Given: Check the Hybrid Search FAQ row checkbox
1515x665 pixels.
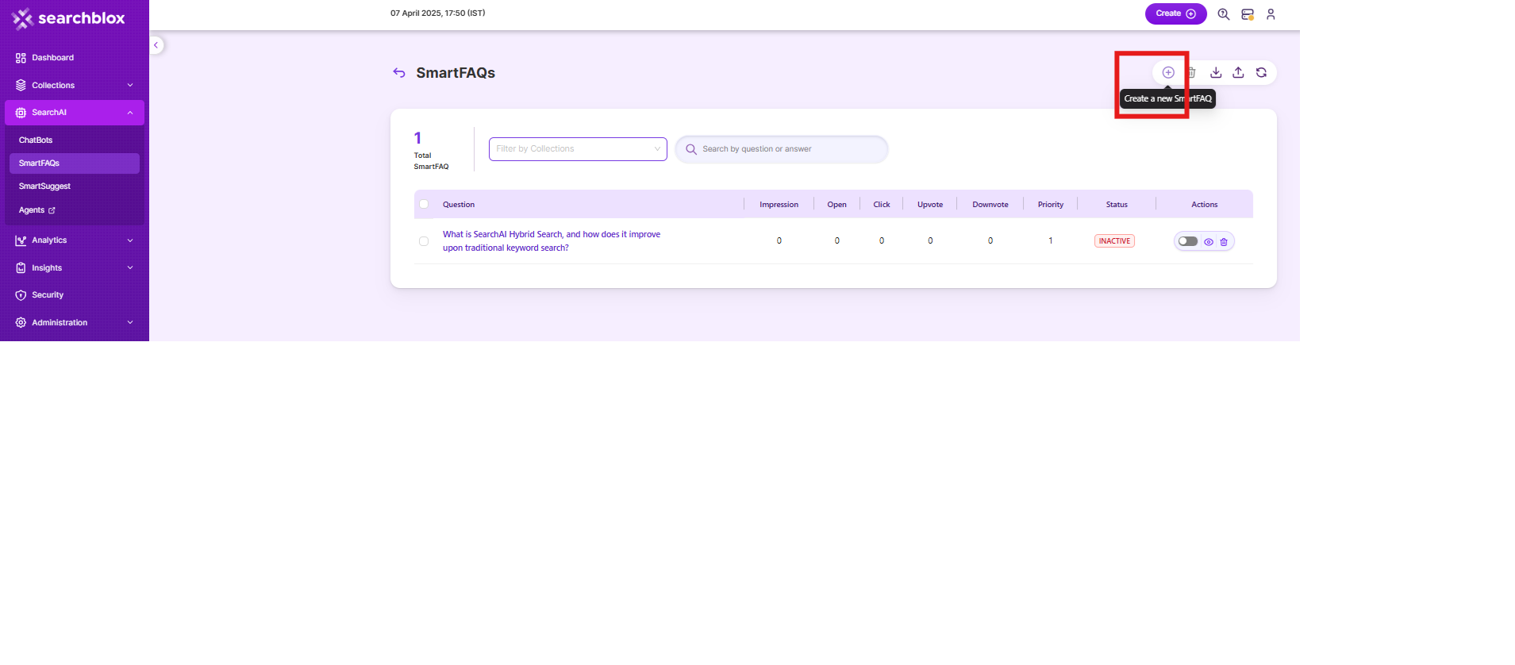Looking at the screenshot, I should (x=424, y=241).
